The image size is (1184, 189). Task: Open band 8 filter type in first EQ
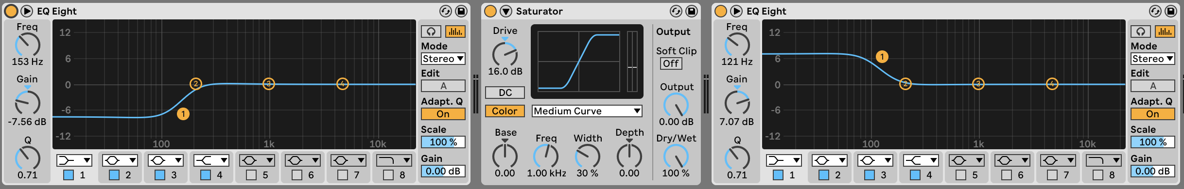click(394, 160)
